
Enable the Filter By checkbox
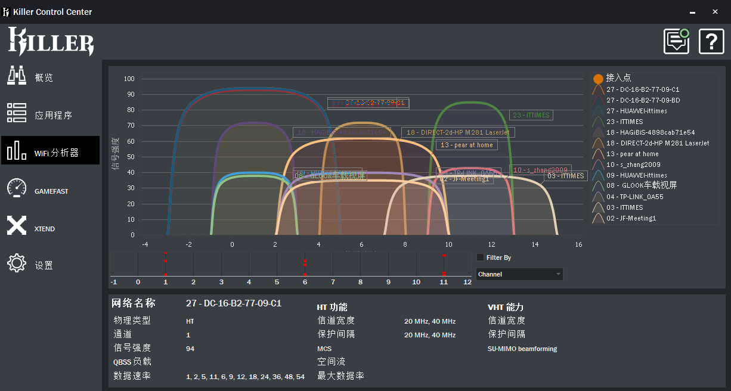click(x=479, y=257)
